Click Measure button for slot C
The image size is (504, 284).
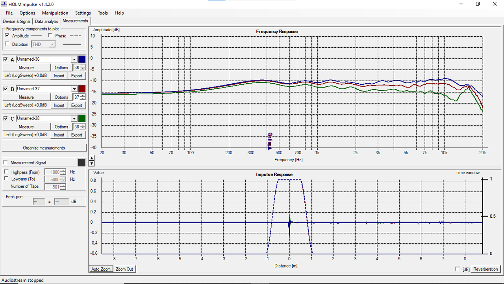(x=26, y=127)
